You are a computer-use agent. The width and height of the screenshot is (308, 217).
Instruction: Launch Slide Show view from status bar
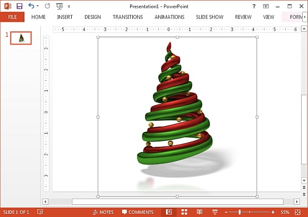215,212
